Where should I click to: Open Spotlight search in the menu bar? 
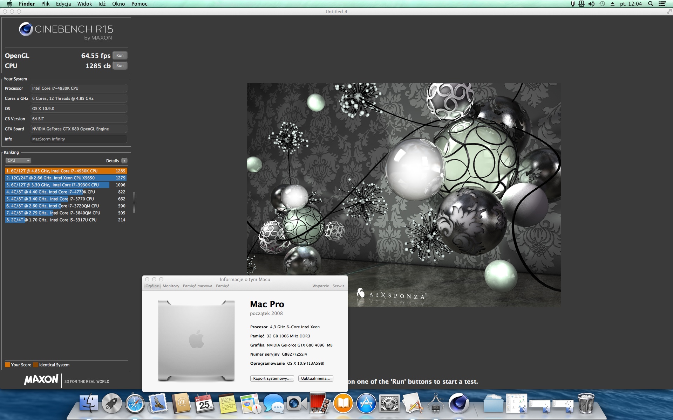coord(651,4)
